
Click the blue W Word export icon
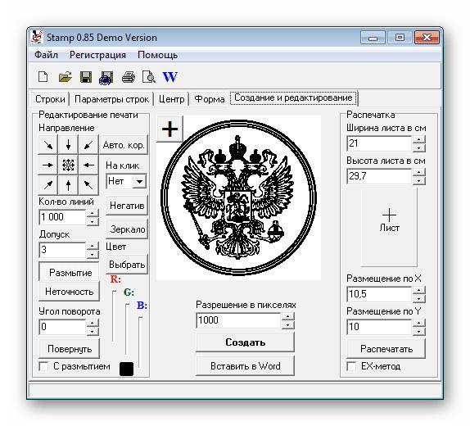click(170, 77)
